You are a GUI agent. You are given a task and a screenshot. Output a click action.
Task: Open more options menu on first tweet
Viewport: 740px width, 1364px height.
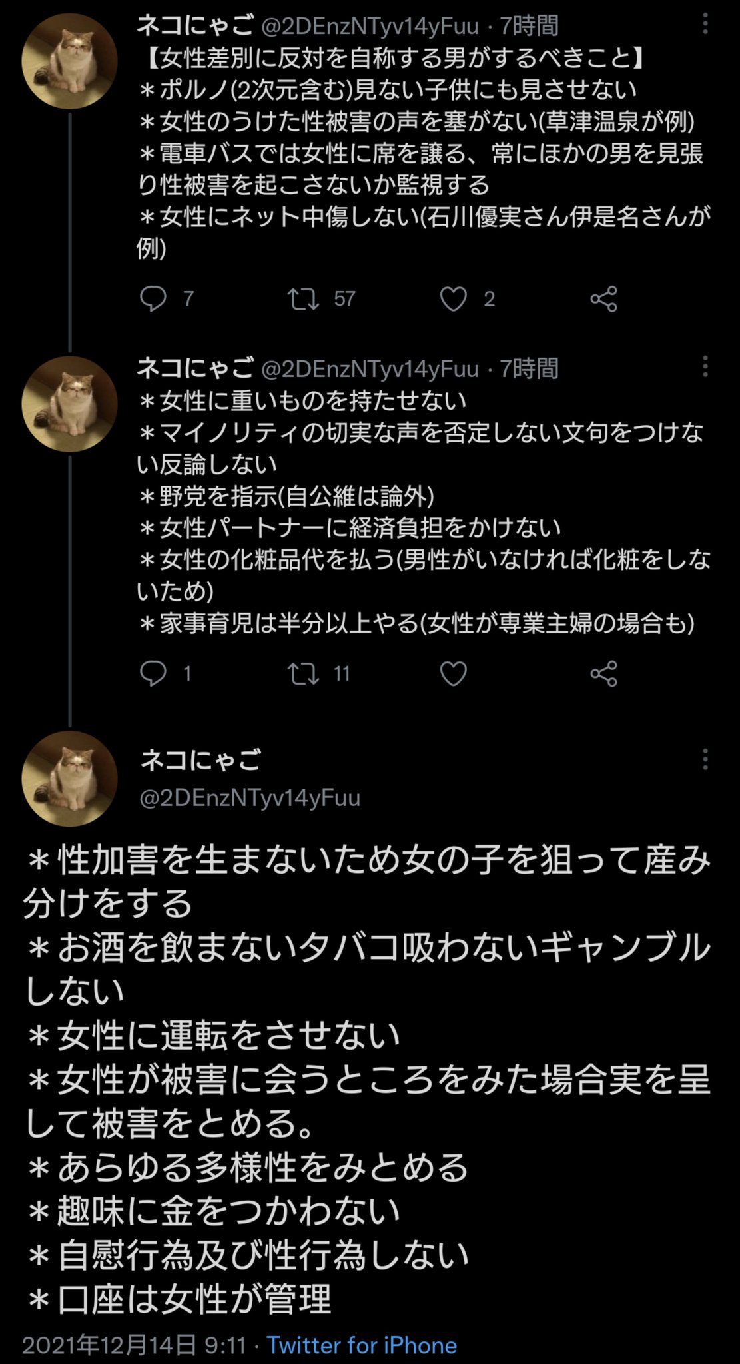[x=705, y=25]
